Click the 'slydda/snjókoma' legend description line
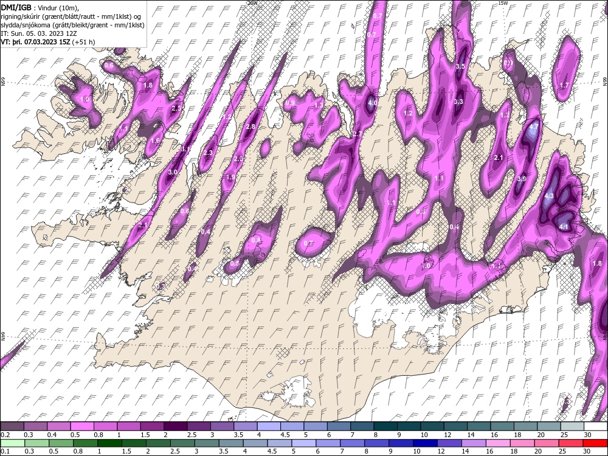The width and height of the screenshot is (608, 456). [x=73, y=25]
